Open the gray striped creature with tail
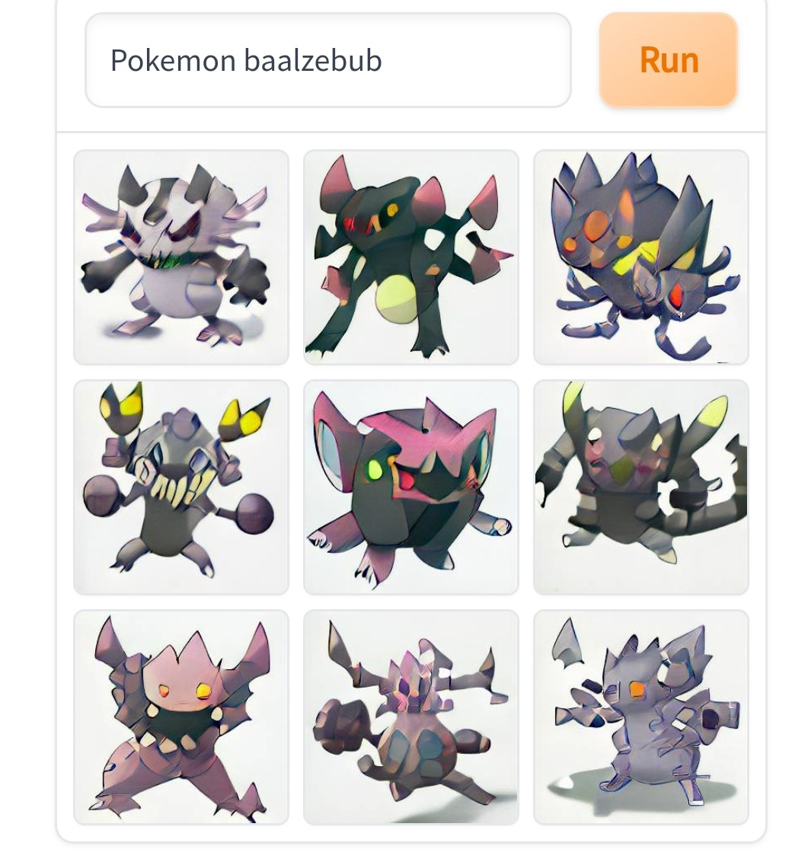The height and width of the screenshot is (862, 808). (x=641, y=487)
